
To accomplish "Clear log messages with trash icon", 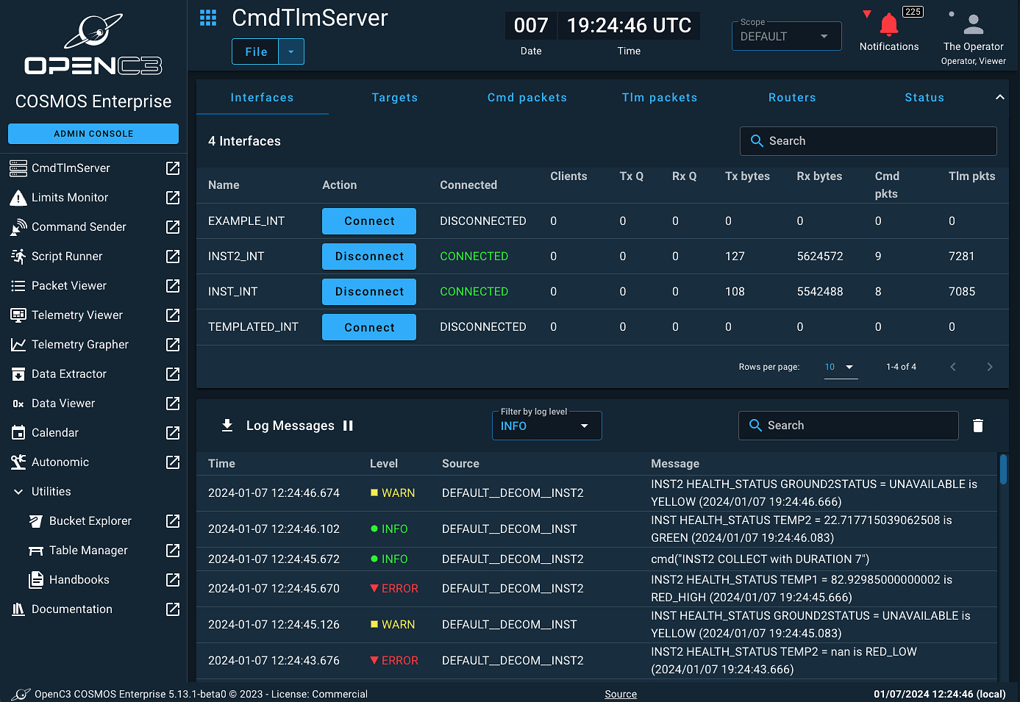I will click(978, 426).
